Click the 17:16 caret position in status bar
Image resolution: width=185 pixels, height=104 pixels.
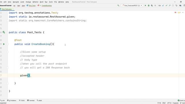159,103
